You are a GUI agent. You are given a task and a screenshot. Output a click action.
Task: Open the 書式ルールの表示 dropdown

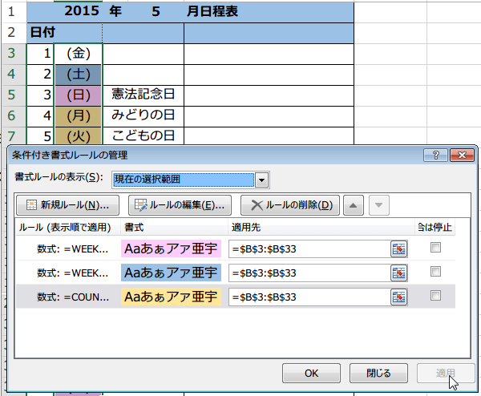(x=261, y=178)
